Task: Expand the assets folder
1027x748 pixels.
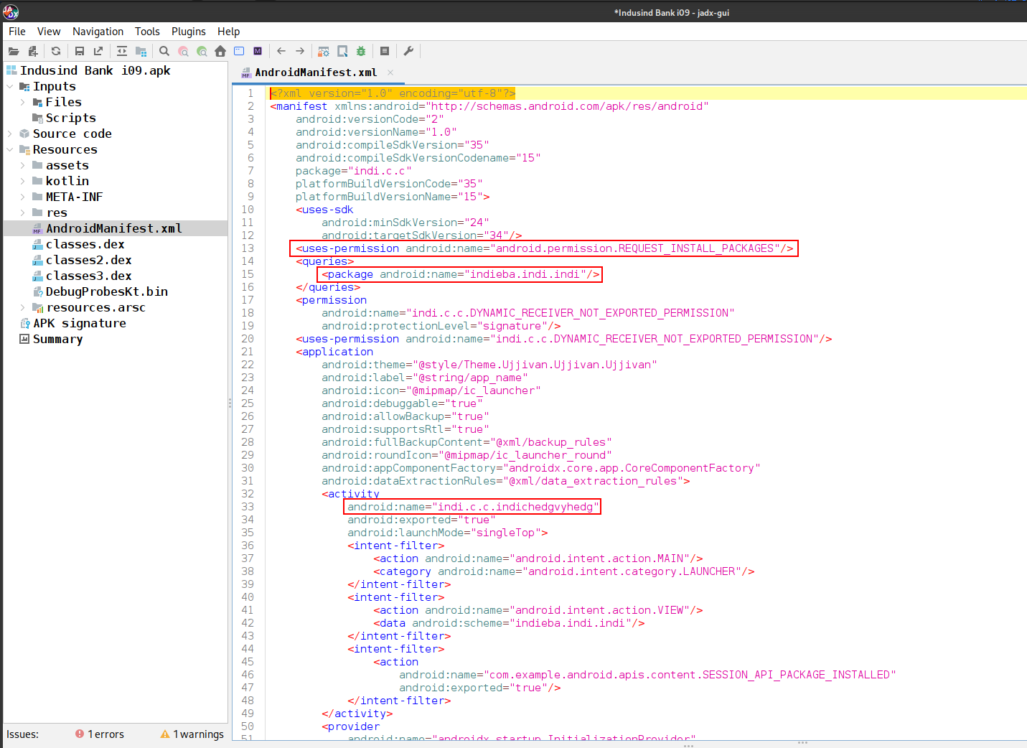Action: tap(22, 165)
